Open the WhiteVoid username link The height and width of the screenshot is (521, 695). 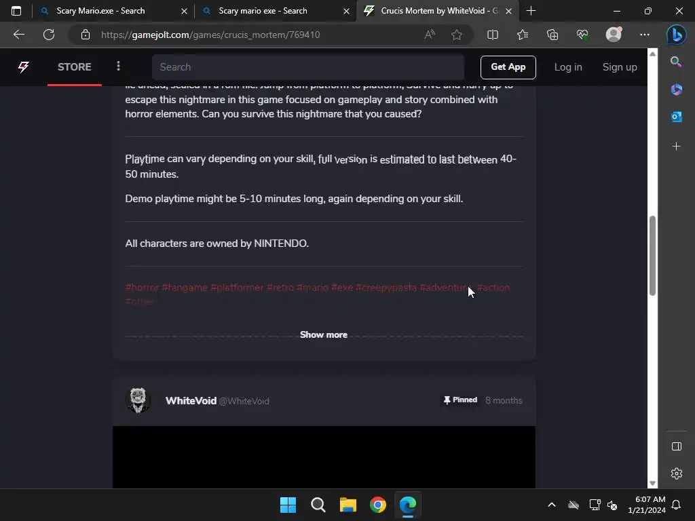tap(191, 400)
